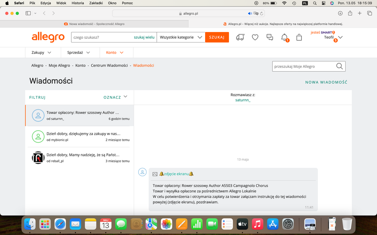Screen dimensions: 377x235
Task: Open conversation 'Dzień dobry, dziękujemy za zakupy'
Action: point(80,136)
